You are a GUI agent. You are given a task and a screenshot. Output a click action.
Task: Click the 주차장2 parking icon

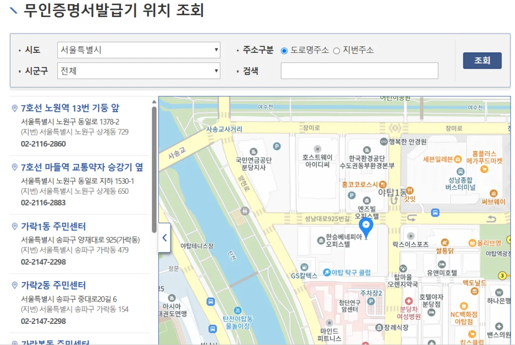click(371, 301)
